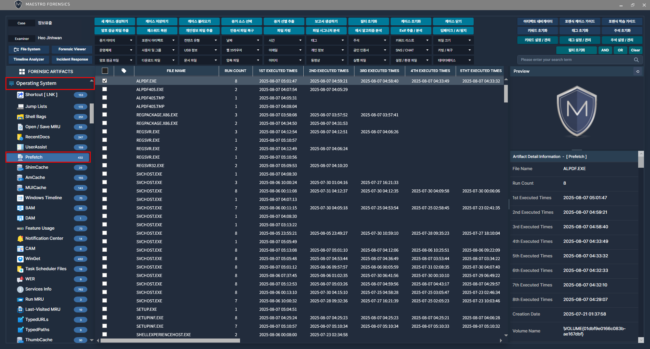Screen dimensions: 650x349
Task: Collapse the Operating System section
Action: click(x=91, y=81)
